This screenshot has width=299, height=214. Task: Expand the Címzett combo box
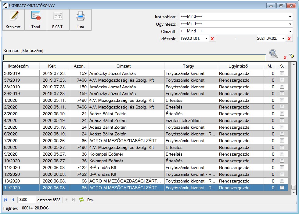point(290,31)
